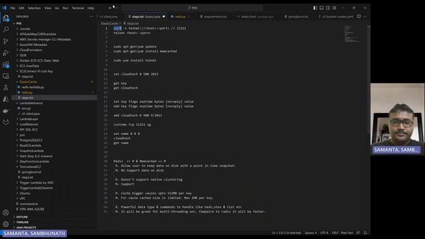The image size is (425, 239).
Task: Open VPN-AWS-AZURE file in the explorer
Action: point(32,209)
